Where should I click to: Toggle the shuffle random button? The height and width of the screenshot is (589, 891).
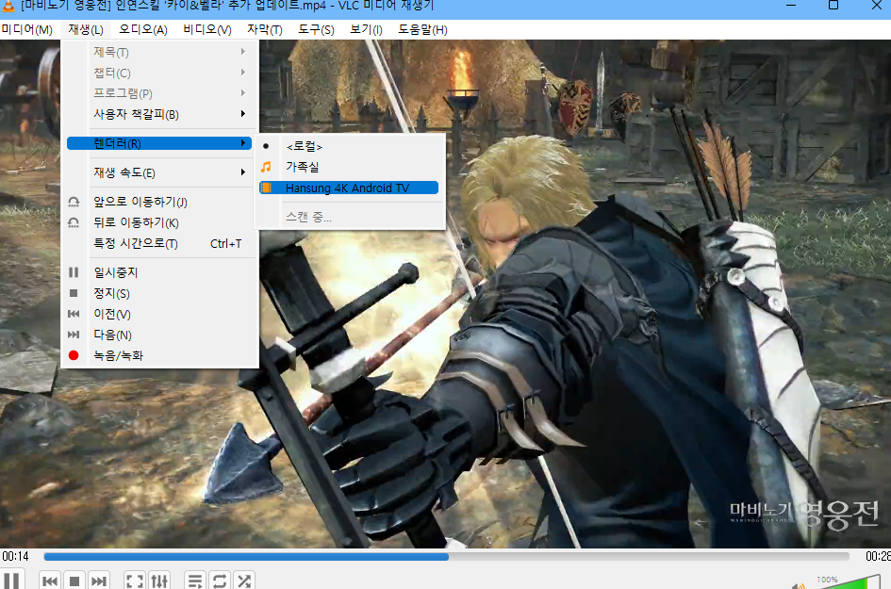pyautogui.click(x=244, y=581)
